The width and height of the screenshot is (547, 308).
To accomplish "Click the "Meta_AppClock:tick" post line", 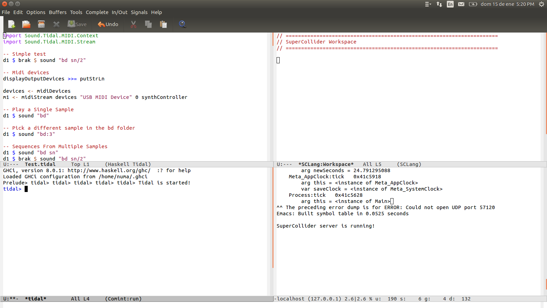I will pos(335,177).
